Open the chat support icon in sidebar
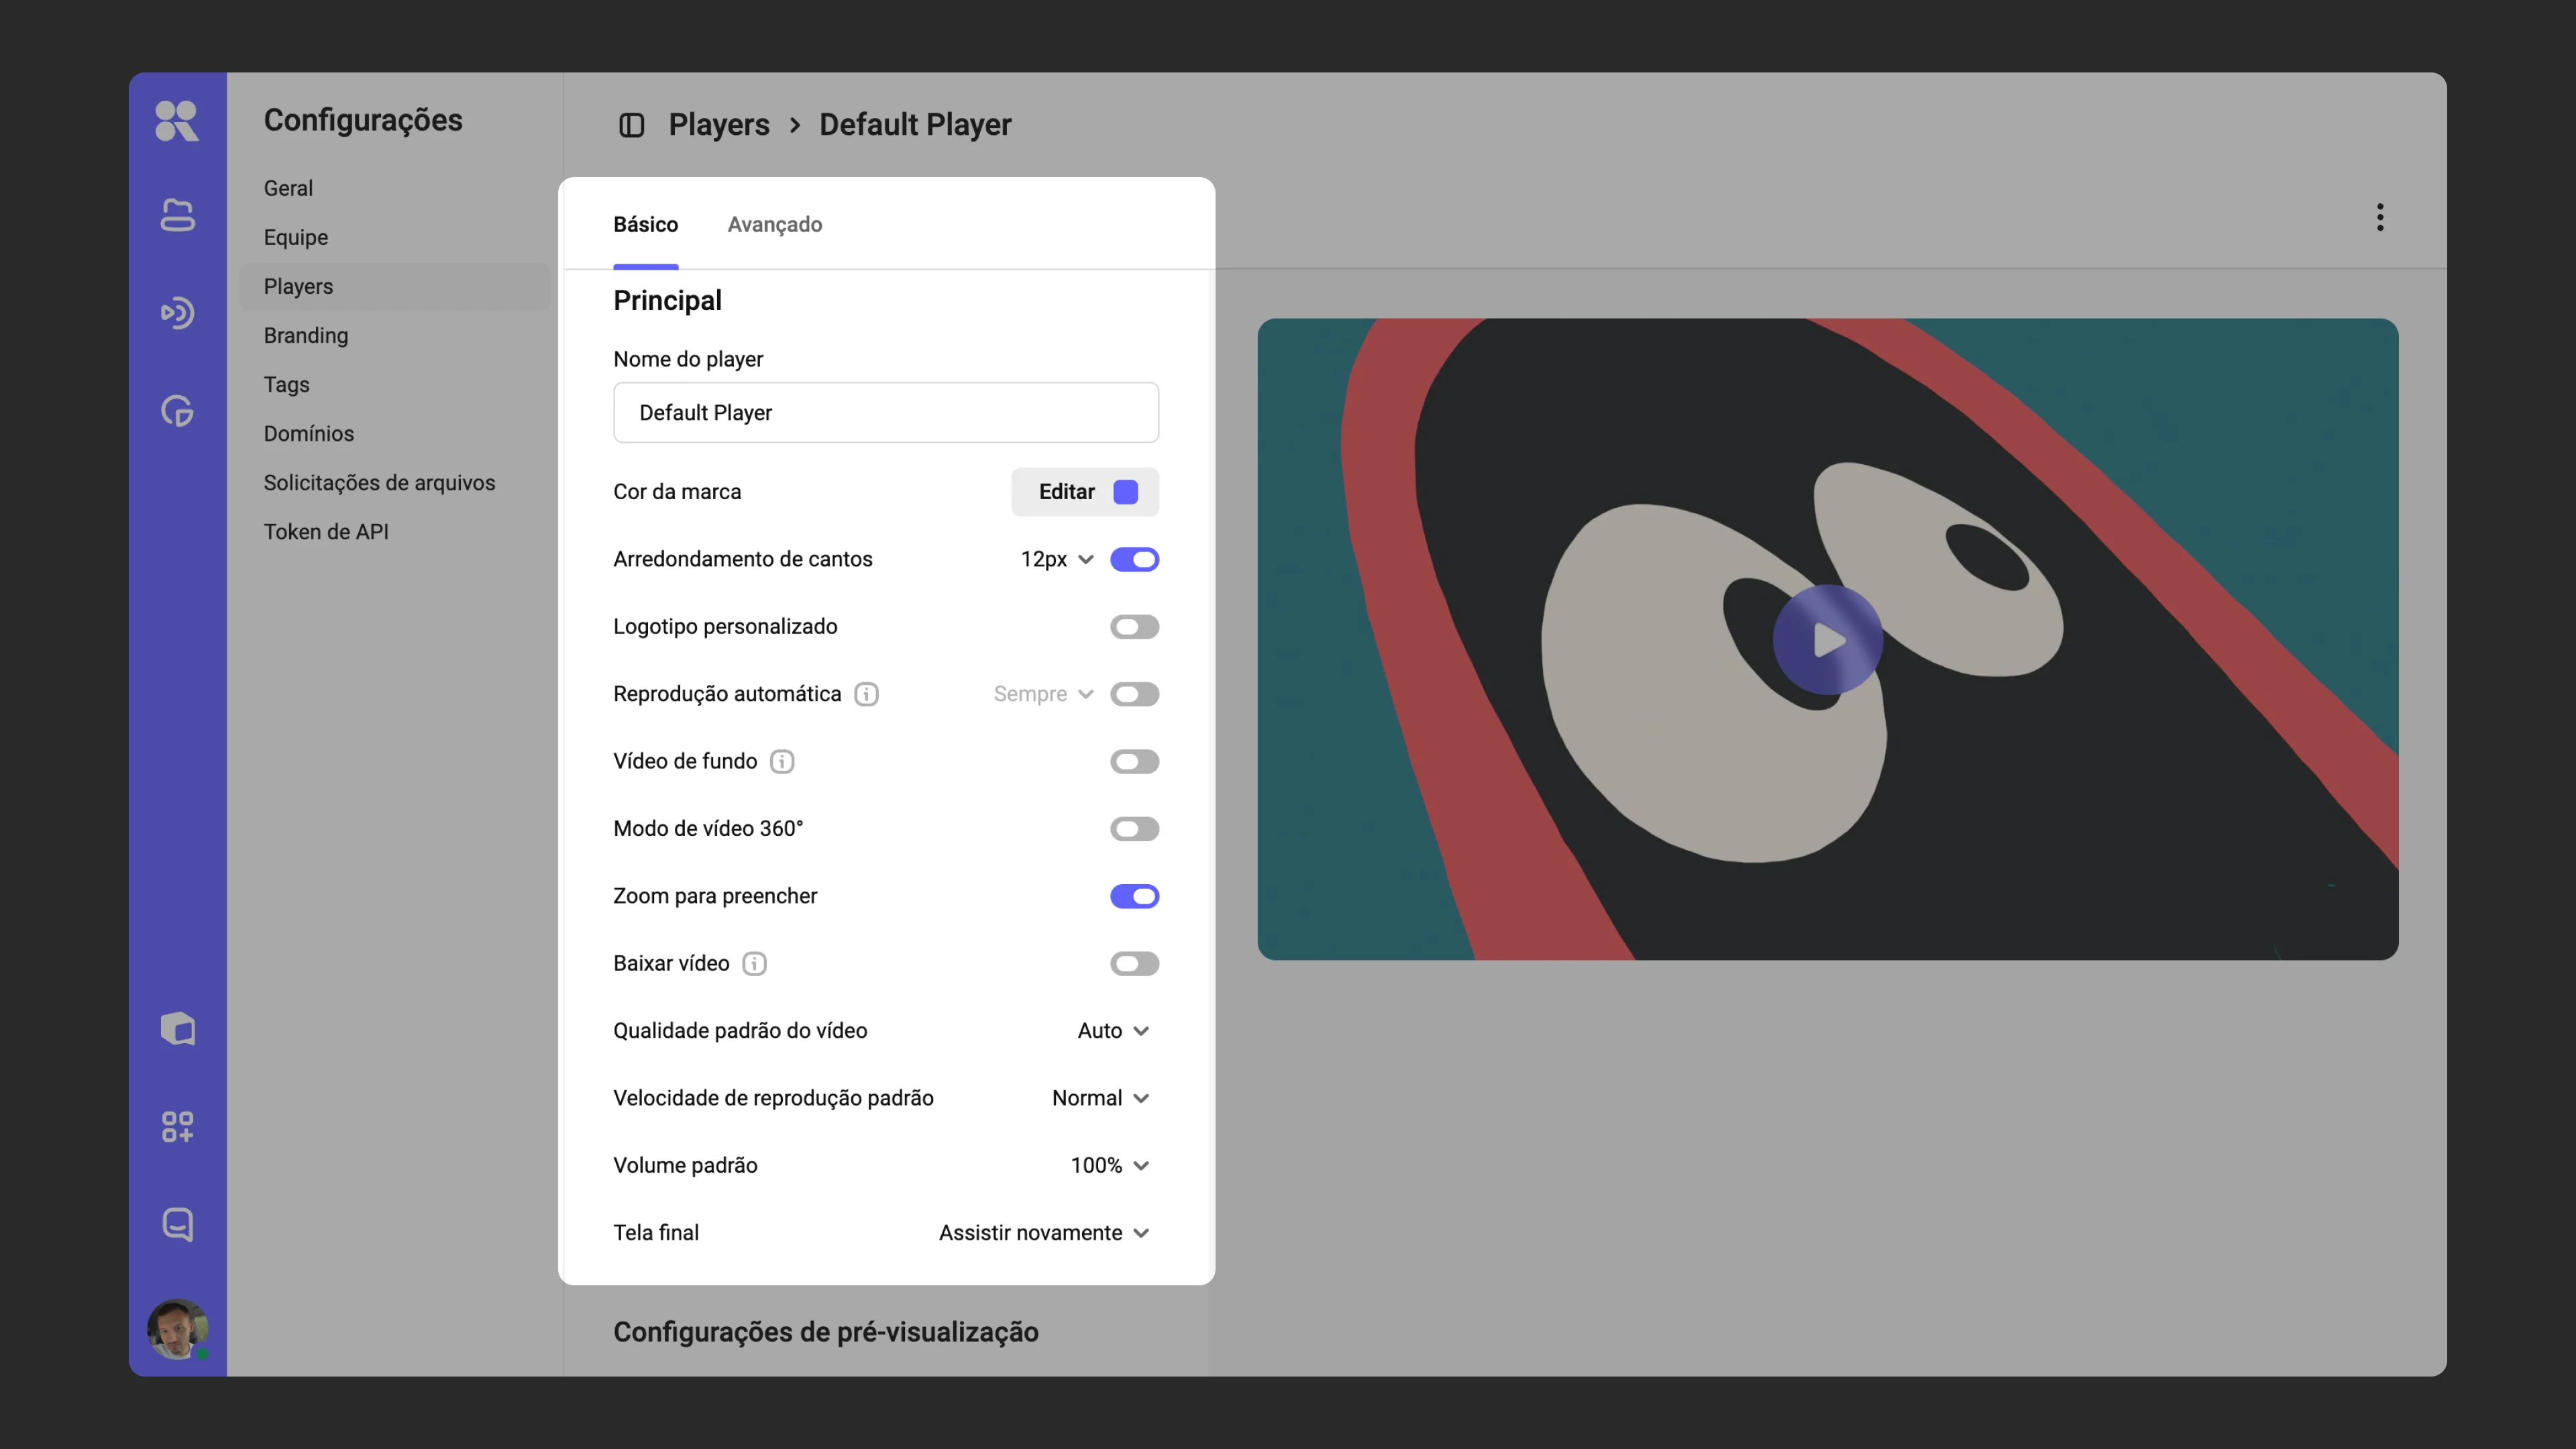The height and width of the screenshot is (1449, 2576). coord(177,1224)
